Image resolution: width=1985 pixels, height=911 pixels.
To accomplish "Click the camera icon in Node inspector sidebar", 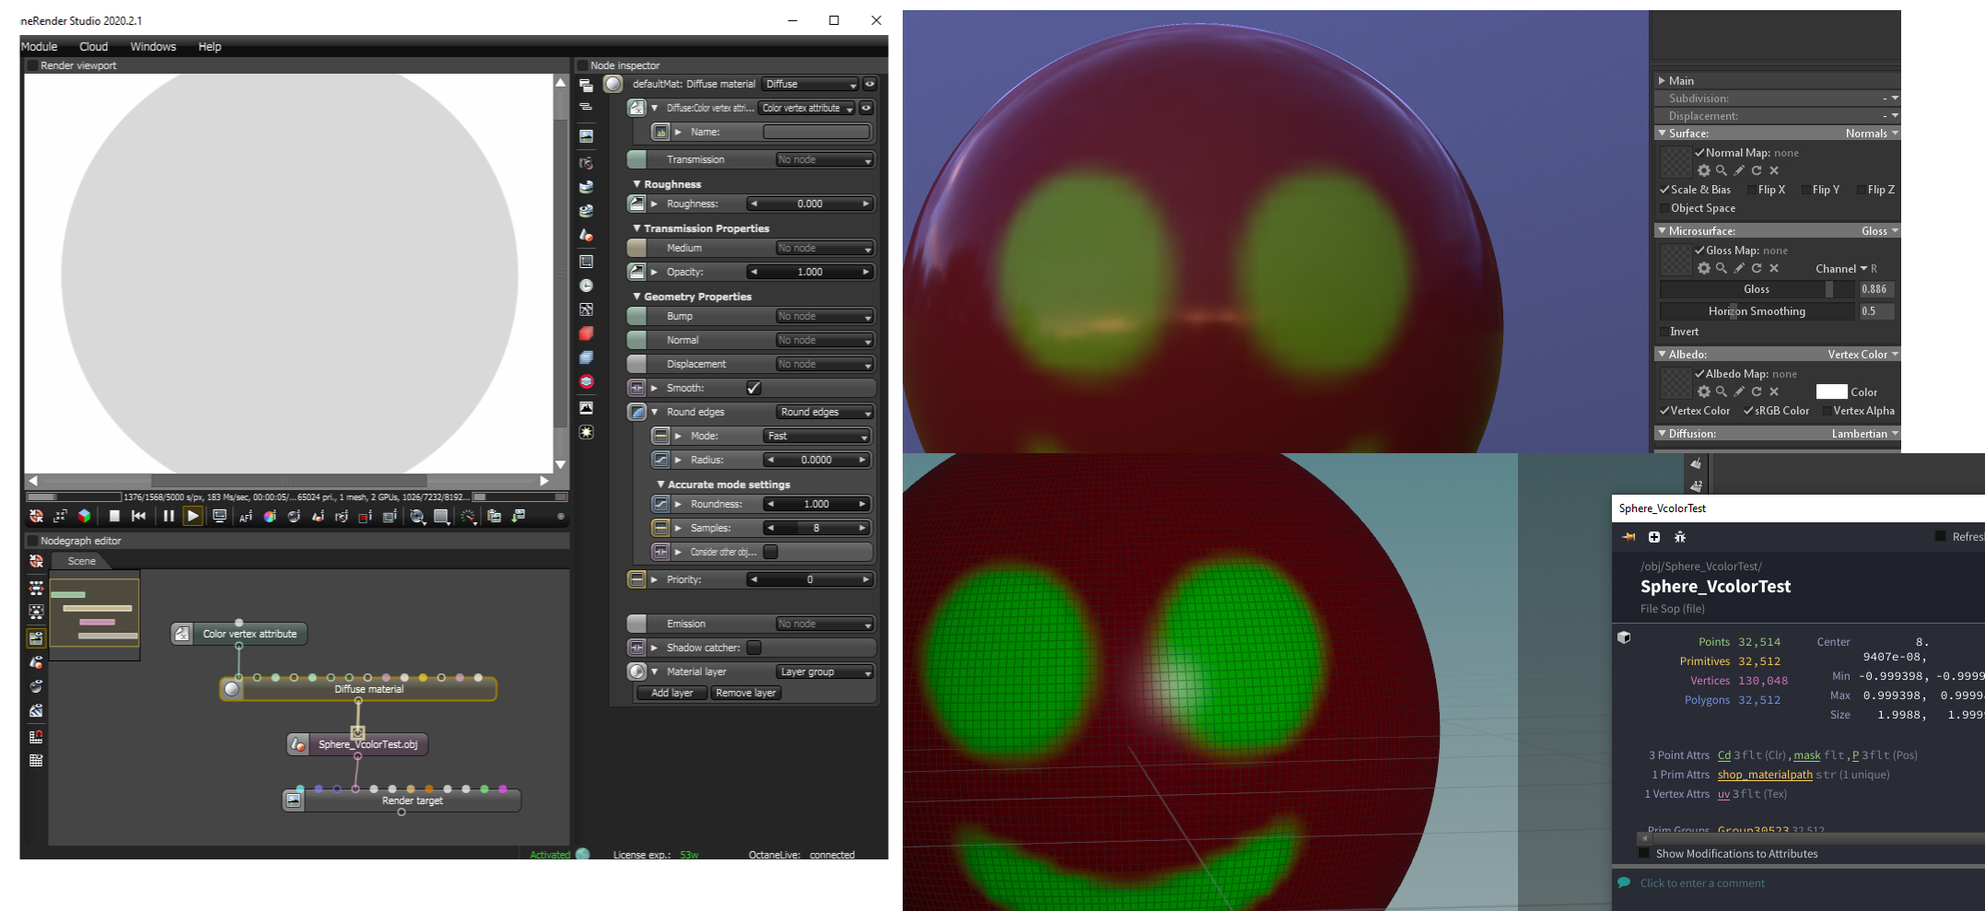I will tap(586, 163).
